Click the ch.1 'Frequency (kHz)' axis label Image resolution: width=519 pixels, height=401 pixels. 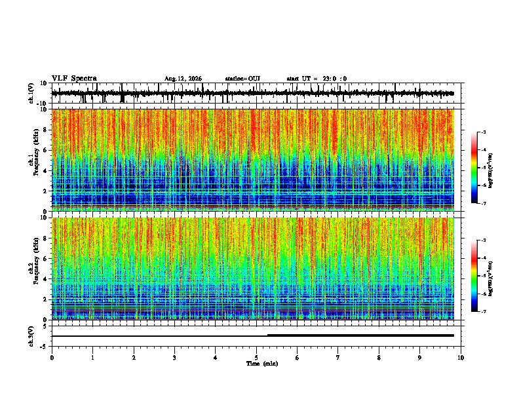click(x=36, y=152)
